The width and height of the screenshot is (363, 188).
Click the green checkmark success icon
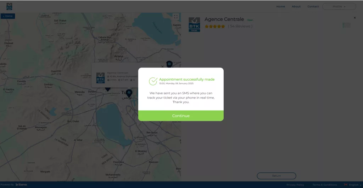[x=153, y=81]
